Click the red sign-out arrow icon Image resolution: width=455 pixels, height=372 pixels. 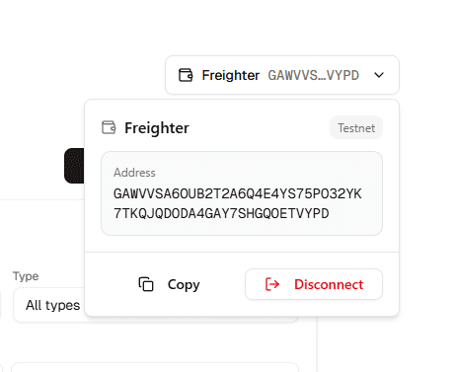coord(272,284)
